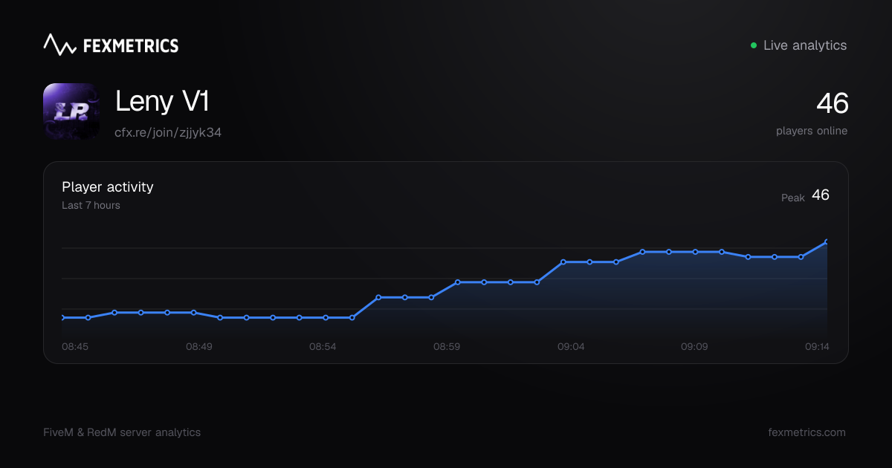Click the first data point on chart line
This screenshot has width=892, height=468.
(62, 317)
